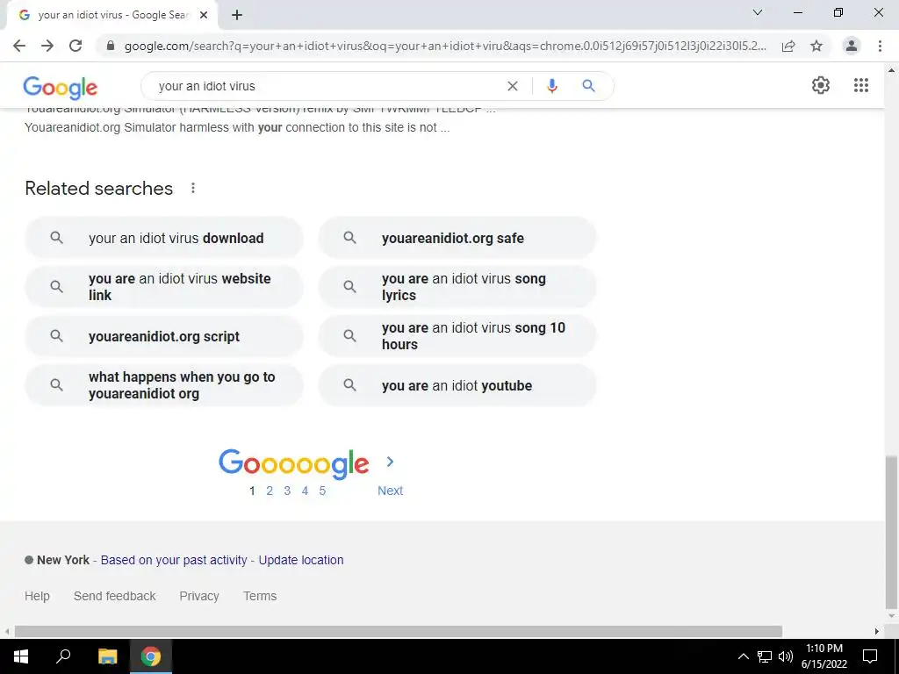Open File Explorer from the taskbar
This screenshot has height=674, width=899.
[x=107, y=656]
